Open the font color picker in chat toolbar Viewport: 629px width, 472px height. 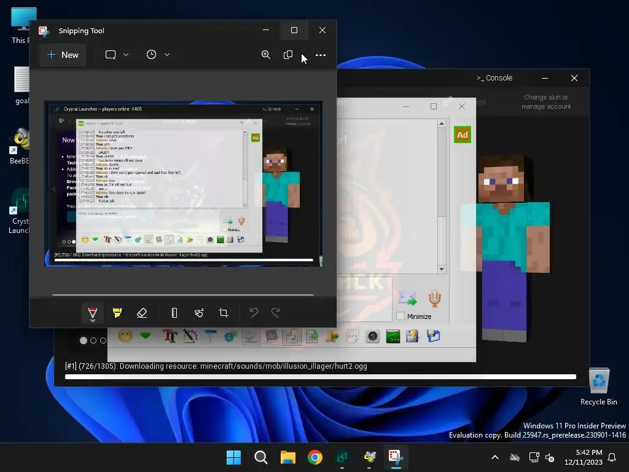point(190,336)
